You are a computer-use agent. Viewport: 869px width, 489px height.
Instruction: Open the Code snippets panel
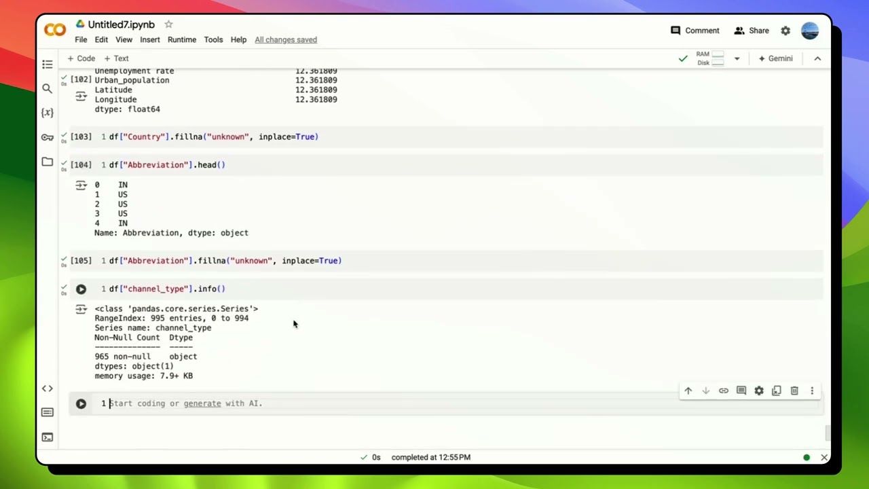[x=48, y=388]
